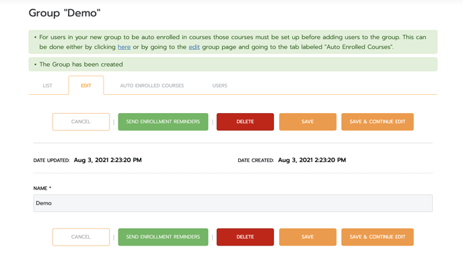The image size is (463, 257).
Task: Click the bottom Save button
Action: pos(308,237)
